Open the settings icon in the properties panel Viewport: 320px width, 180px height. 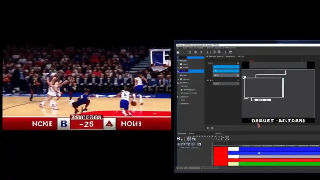pos(238,63)
